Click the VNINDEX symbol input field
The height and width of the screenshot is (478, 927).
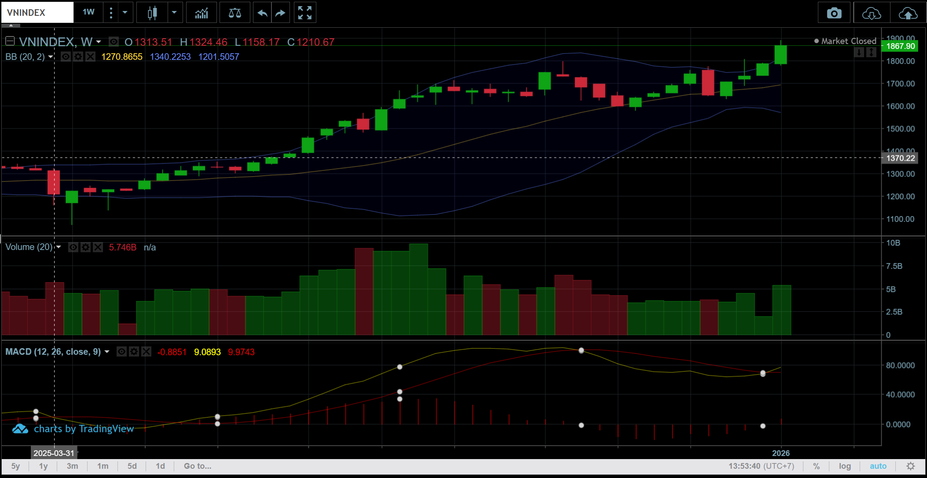[37, 12]
